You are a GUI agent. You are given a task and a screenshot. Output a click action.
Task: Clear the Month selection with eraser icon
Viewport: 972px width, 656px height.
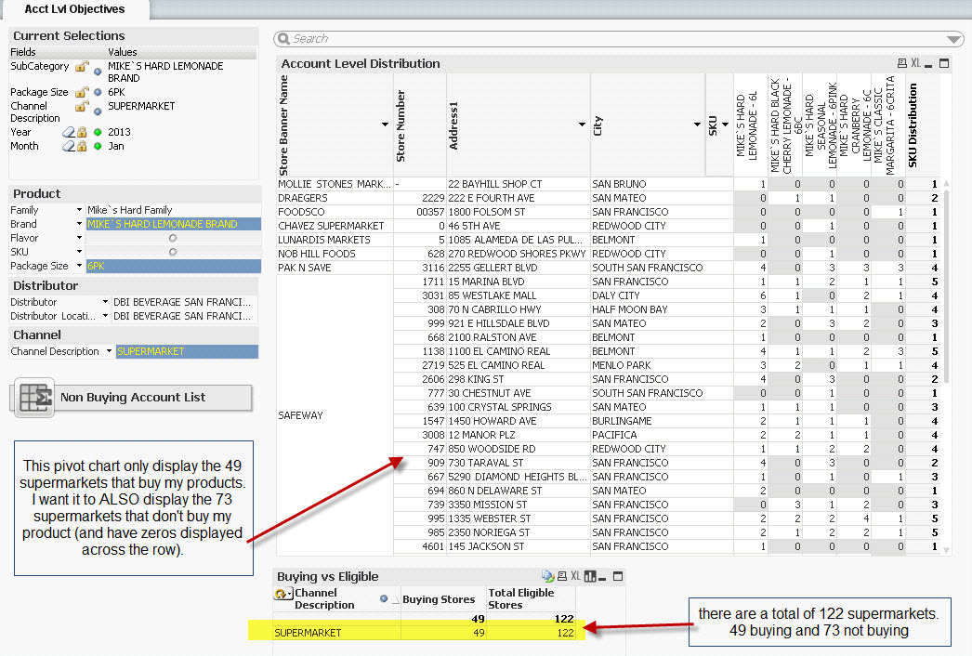(69, 146)
